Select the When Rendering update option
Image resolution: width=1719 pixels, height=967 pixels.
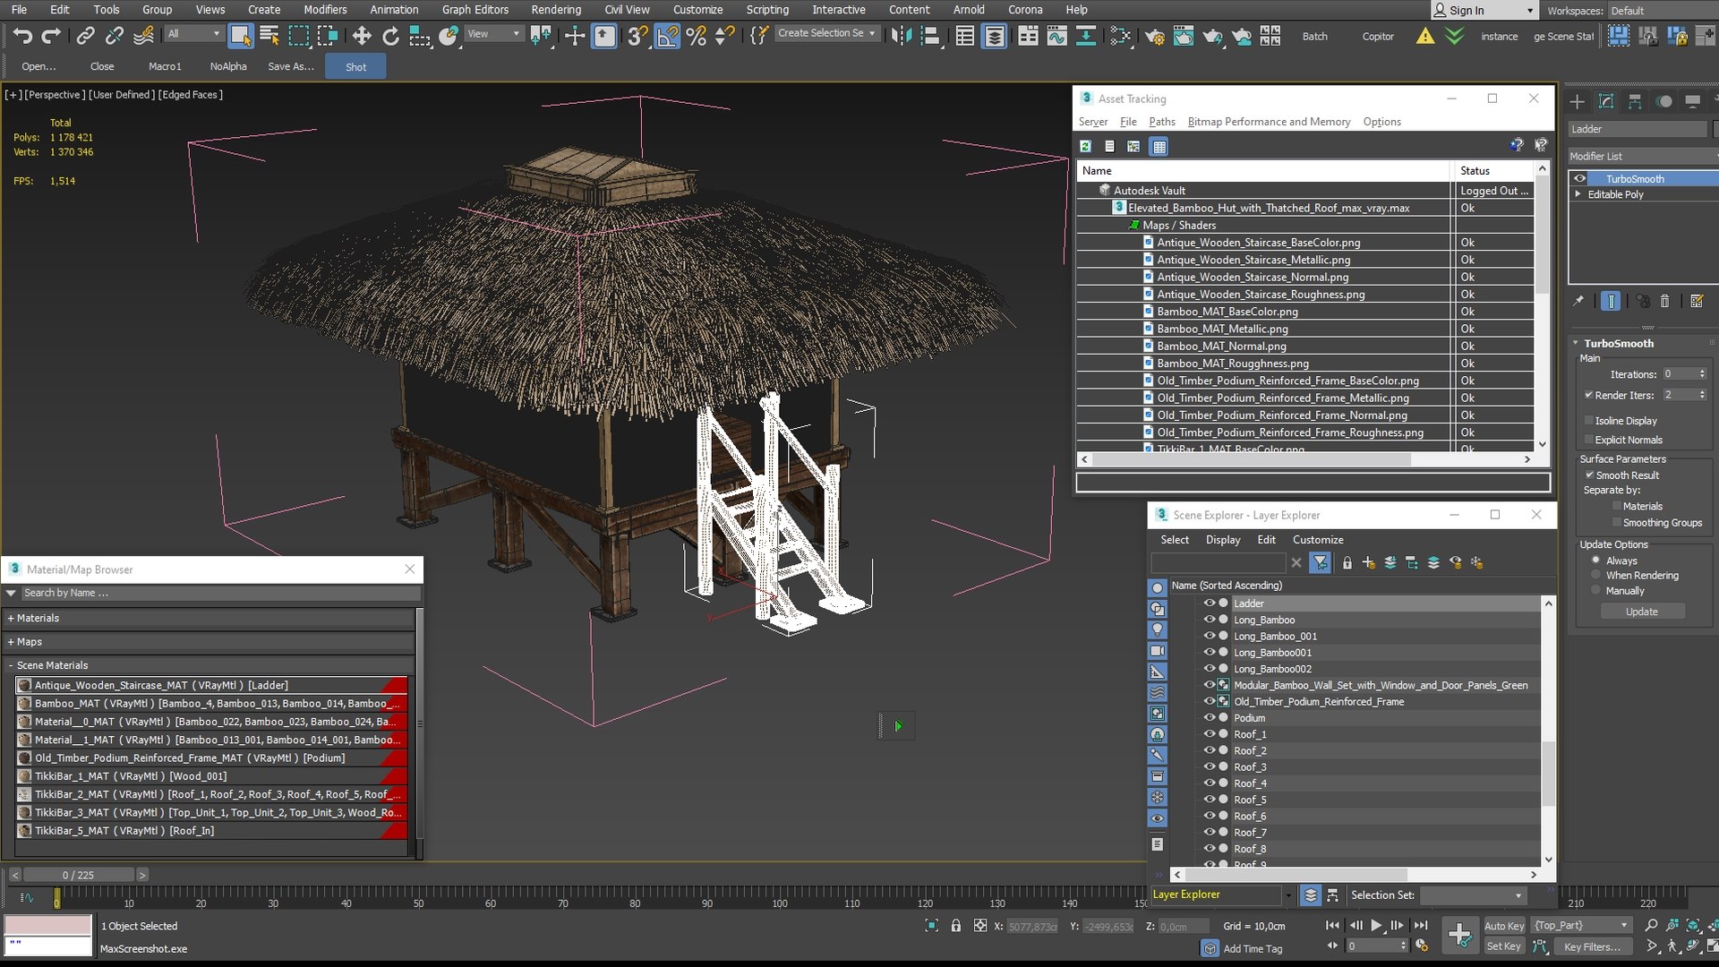point(1595,575)
